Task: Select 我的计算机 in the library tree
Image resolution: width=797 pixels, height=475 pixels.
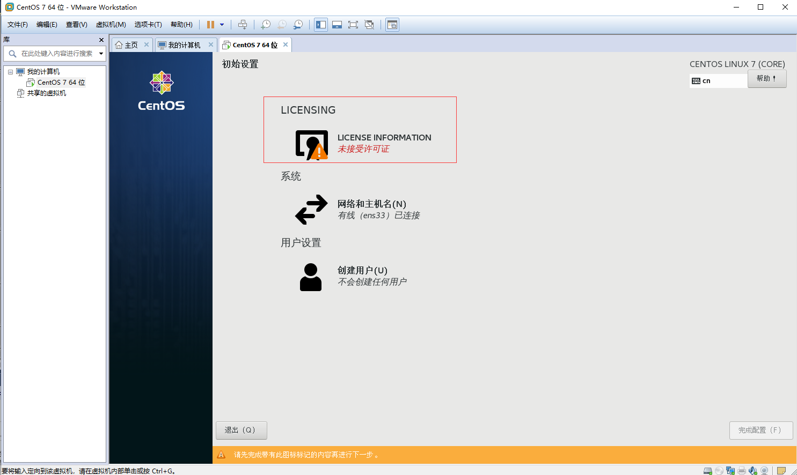Action: point(43,72)
